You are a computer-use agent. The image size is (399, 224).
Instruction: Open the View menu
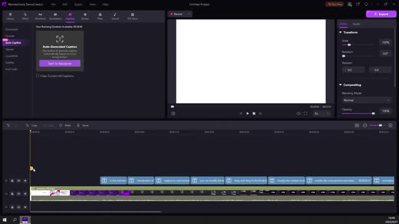tap(93, 4)
